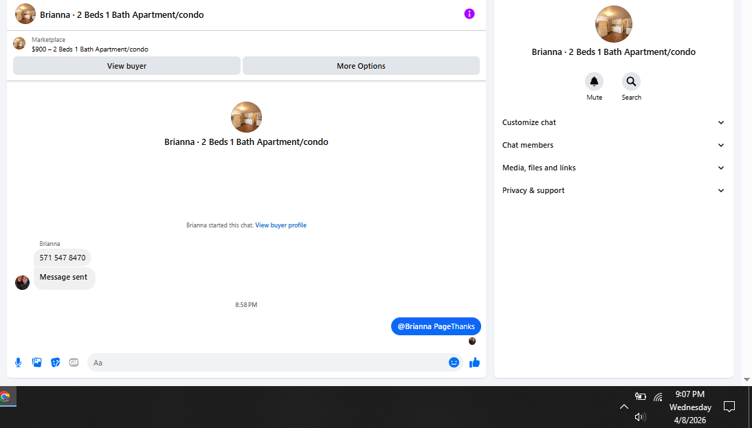Click the volume speaker tray icon
The image size is (752, 428).
click(x=640, y=417)
